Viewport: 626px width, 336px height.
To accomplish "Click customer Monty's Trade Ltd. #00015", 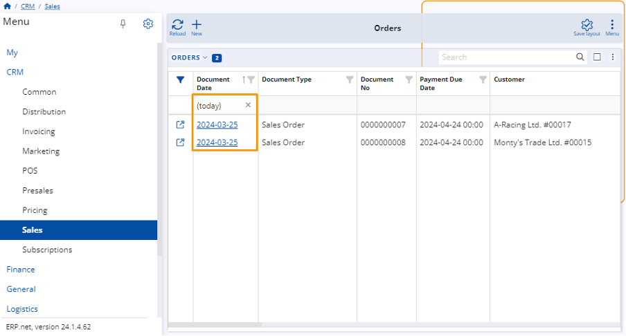I will [x=543, y=142].
